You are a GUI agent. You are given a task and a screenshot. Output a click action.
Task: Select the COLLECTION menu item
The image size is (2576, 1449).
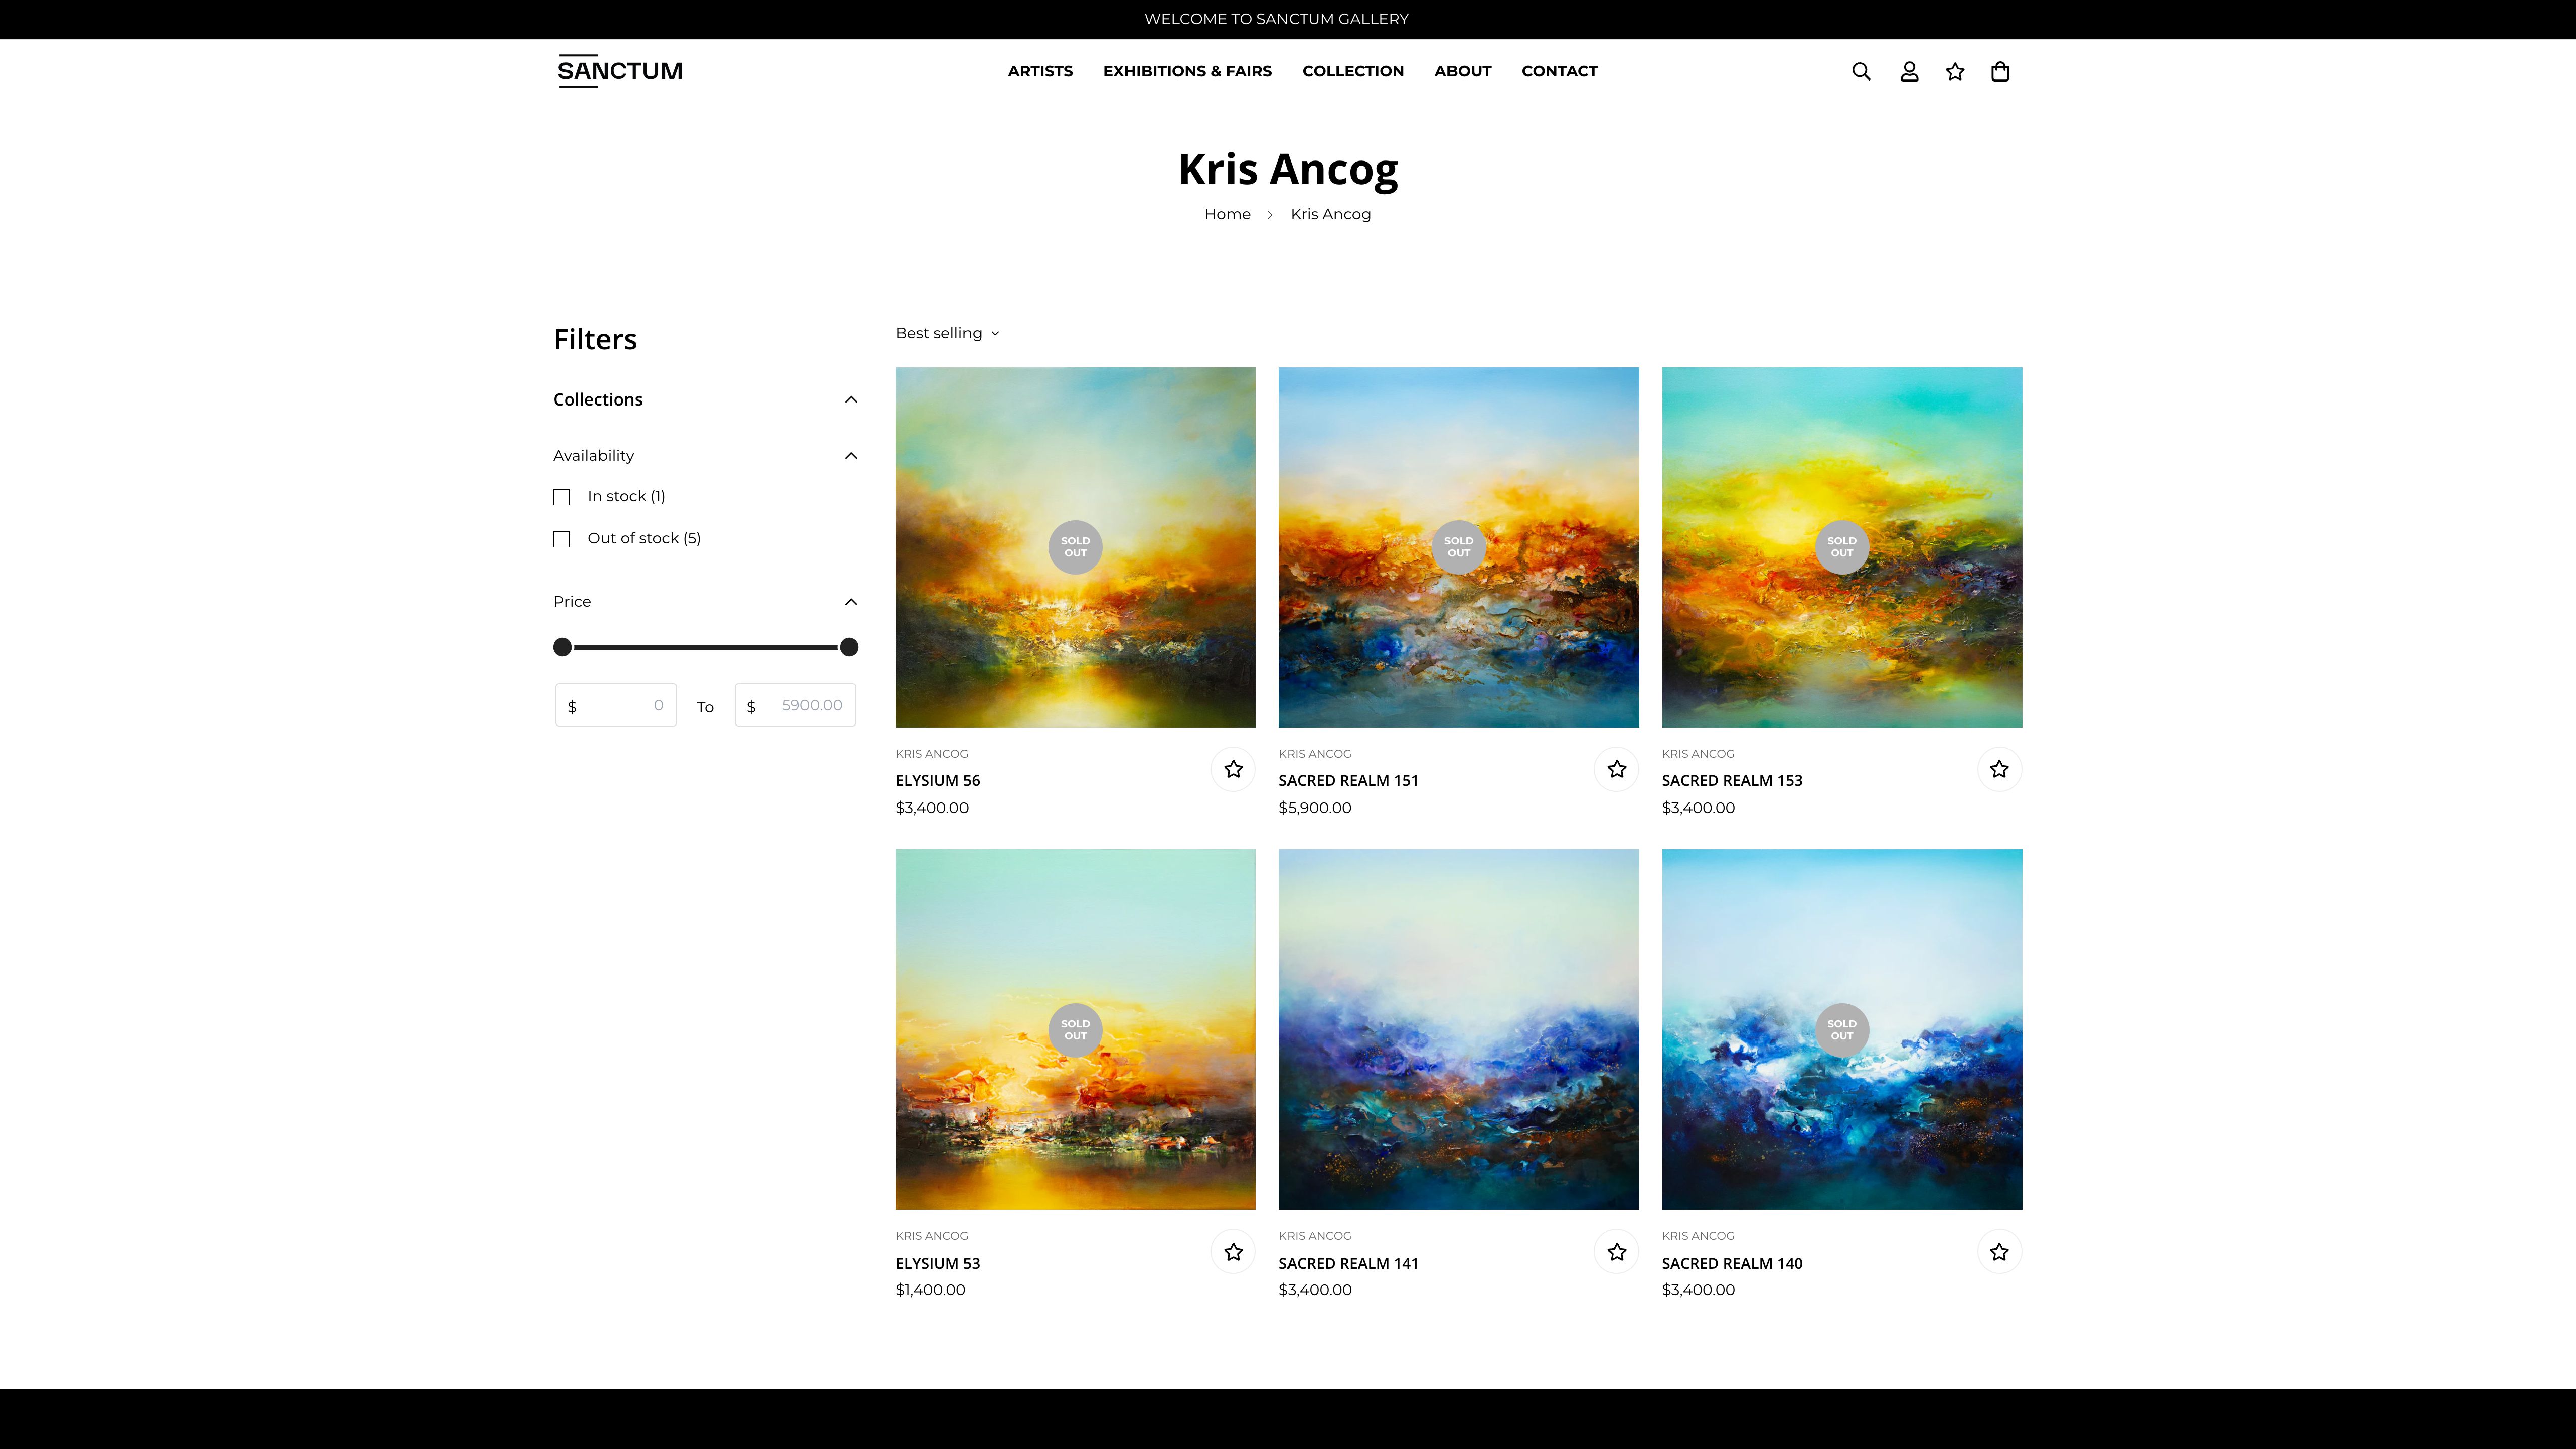tap(1352, 71)
